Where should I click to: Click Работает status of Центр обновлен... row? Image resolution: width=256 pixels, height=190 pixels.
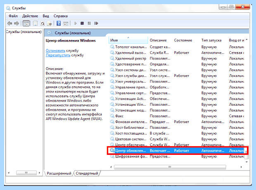(182, 150)
